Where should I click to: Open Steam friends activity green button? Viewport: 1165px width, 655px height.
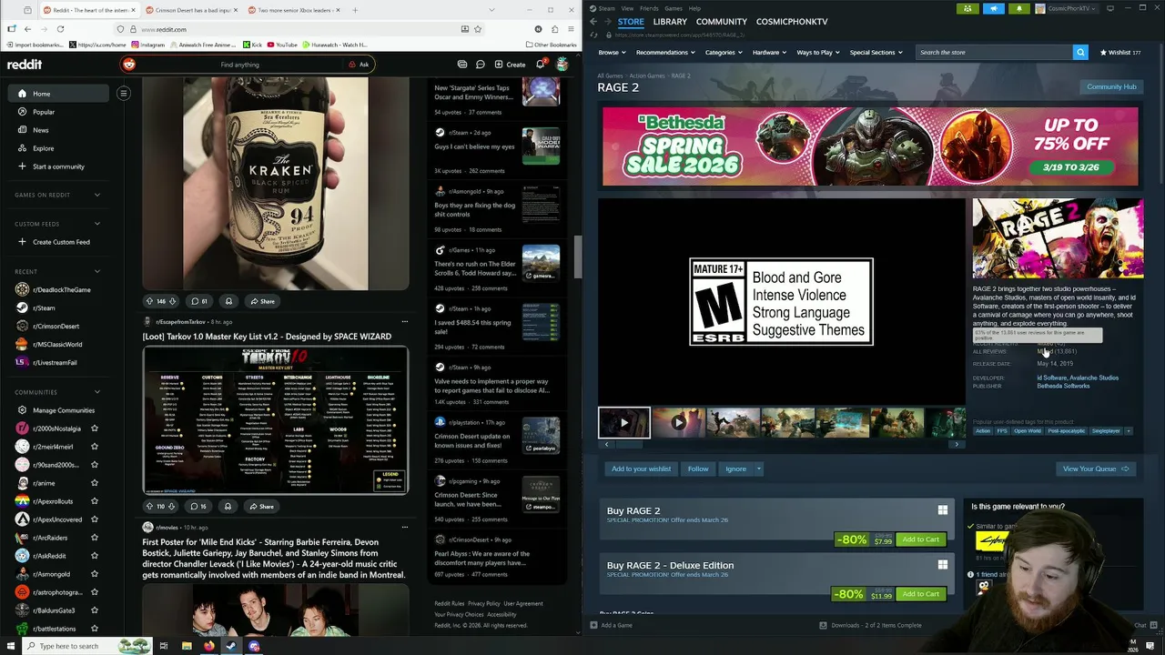point(967,8)
